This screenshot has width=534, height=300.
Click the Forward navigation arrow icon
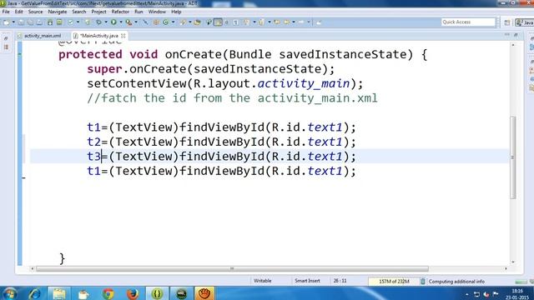pyautogui.click(x=301, y=22)
